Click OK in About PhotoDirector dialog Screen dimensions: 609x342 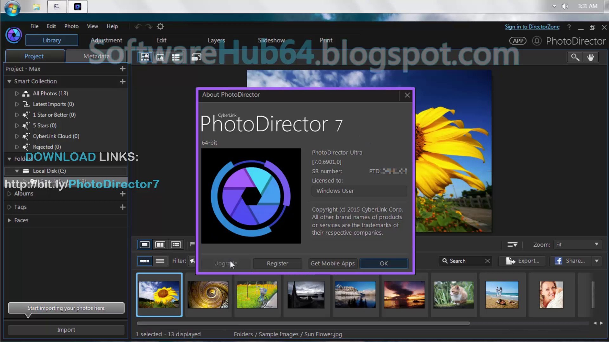tap(384, 263)
